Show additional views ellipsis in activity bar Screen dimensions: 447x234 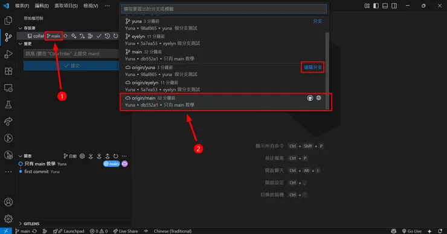coord(8,172)
